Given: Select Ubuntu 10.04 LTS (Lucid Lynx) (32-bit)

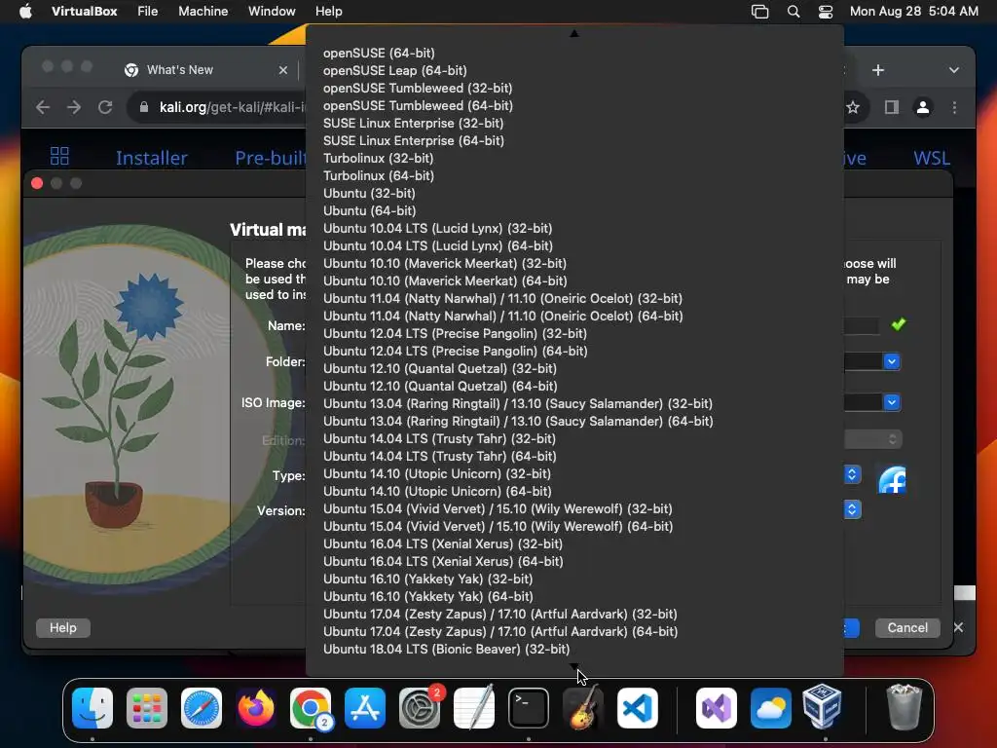Looking at the screenshot, I should [437, 228].
